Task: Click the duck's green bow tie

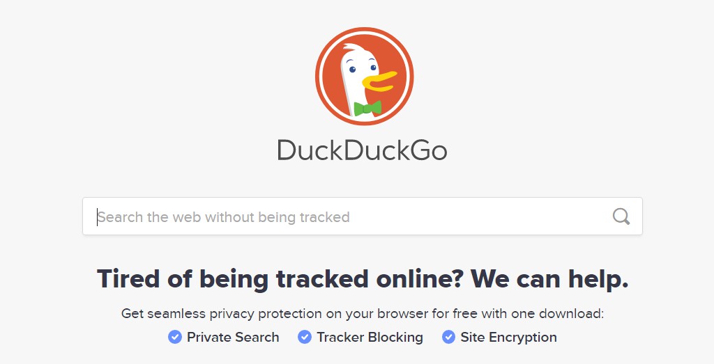Action: 367,109
